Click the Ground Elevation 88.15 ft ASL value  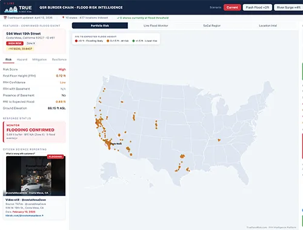(56, 108)
